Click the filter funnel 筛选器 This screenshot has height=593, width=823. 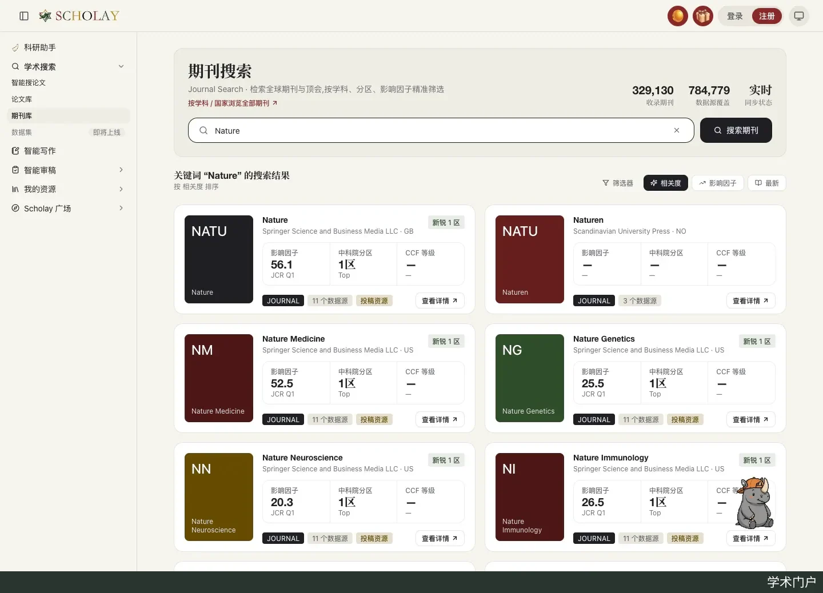(618, 183)
